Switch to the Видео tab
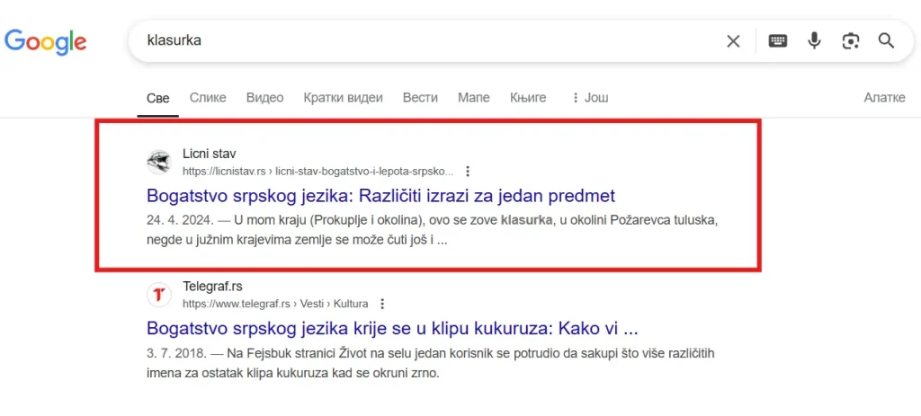Image resolution: width=921 pixels, height=416 pixels. coord(265,98)
